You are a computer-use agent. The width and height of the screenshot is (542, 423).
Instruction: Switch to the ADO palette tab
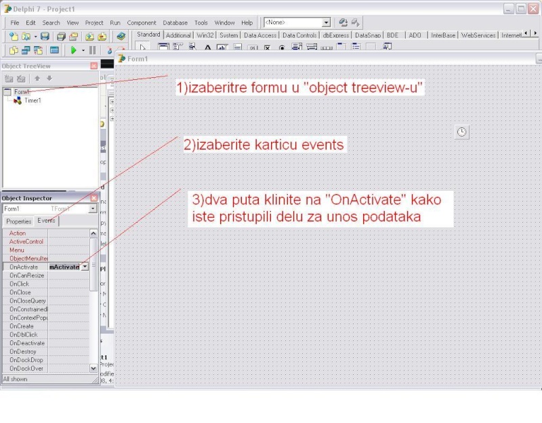click(415, 35)
